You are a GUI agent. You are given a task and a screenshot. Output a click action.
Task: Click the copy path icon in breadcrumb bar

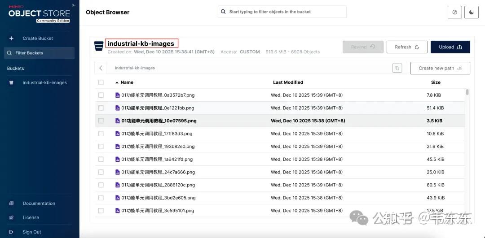(x=397, y=68)
